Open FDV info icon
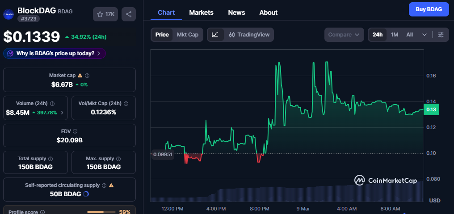Viewport: 454px width, 214px height. pos(75,132)
